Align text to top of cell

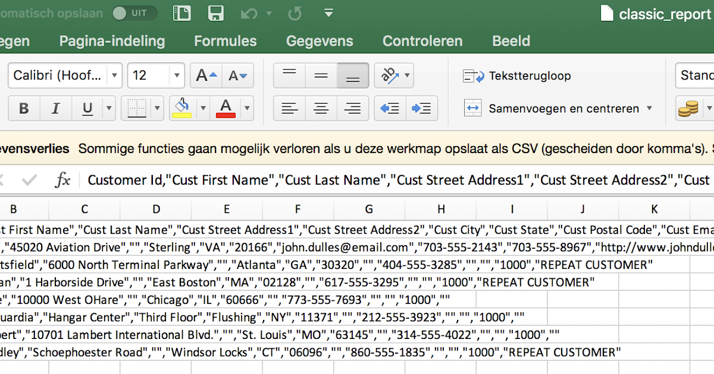click(289, 75)
